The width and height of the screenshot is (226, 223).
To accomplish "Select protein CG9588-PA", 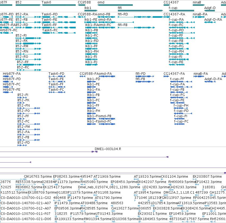I will 89,74.
